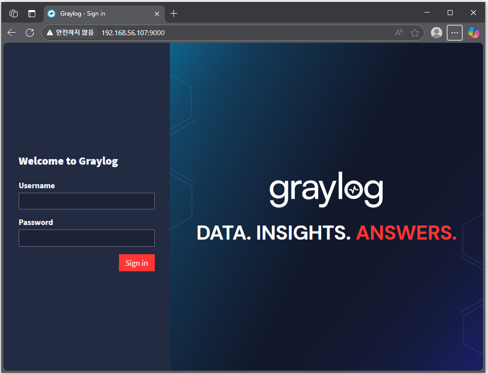
Task: Close the browser window
Action: tap(473, 13)
